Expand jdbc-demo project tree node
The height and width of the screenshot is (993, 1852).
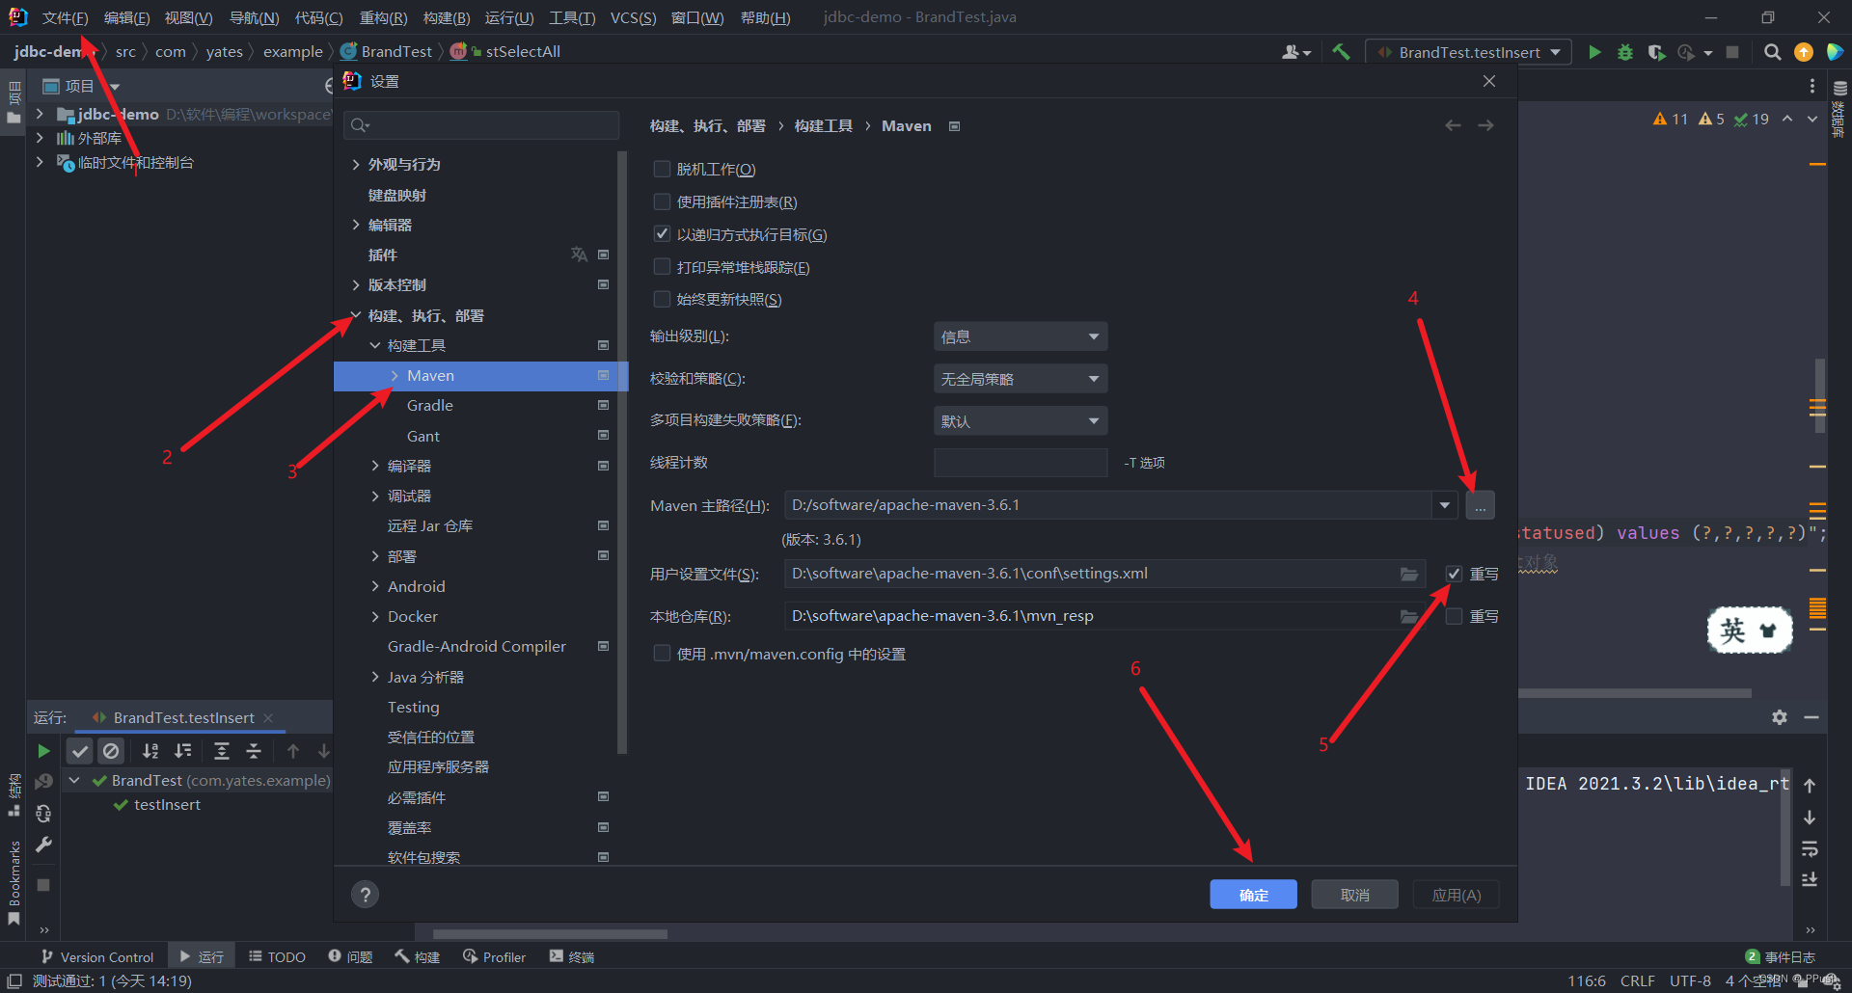pos(40,114)
